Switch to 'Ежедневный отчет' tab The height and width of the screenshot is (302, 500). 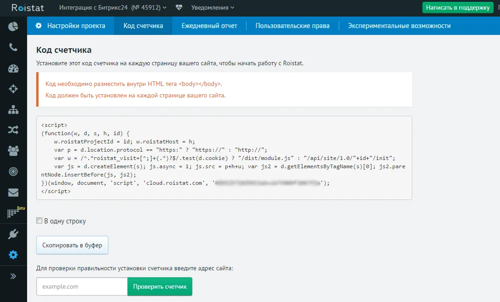[x=209, y=26]
